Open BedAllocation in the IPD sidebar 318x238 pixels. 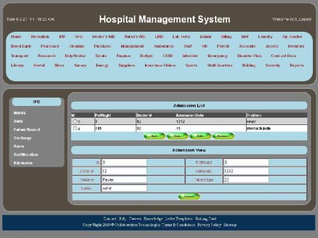coord(25,154)
